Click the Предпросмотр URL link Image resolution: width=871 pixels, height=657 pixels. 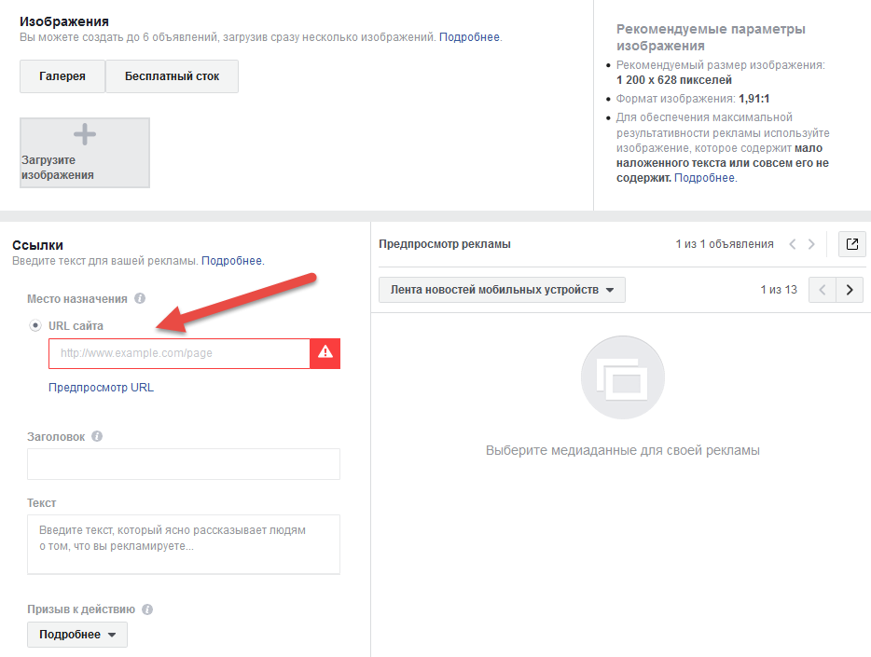pos(101,388)
